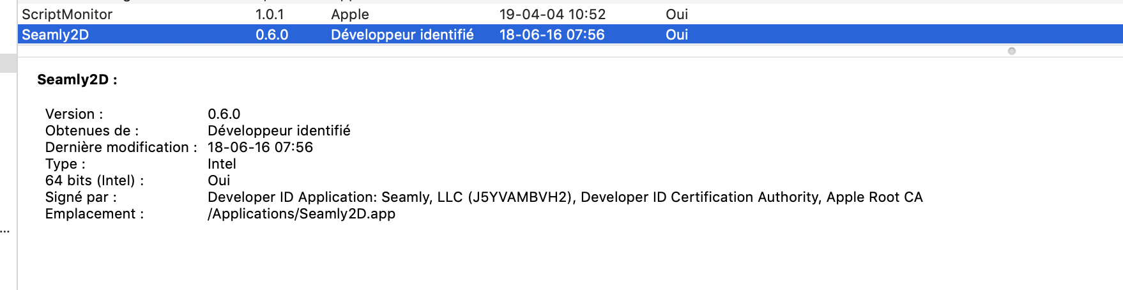Grab the split pane divider handle

pyautogui.click(x=1012, y=51)
